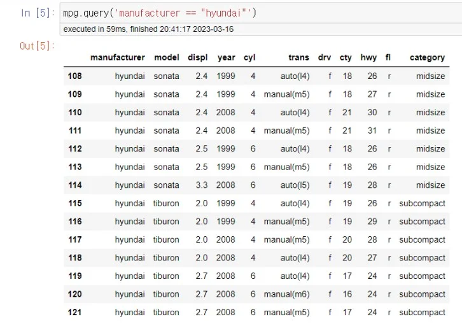This screenshot has width=462, height=326.
Task: Select the In [5] prompt label
Action: [x=38, y=13]
